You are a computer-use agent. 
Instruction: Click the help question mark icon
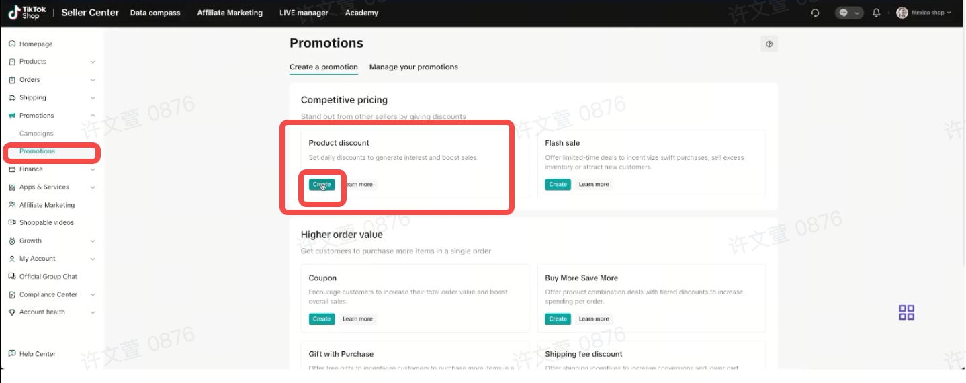pyautogui.click(x=769, y=44)
